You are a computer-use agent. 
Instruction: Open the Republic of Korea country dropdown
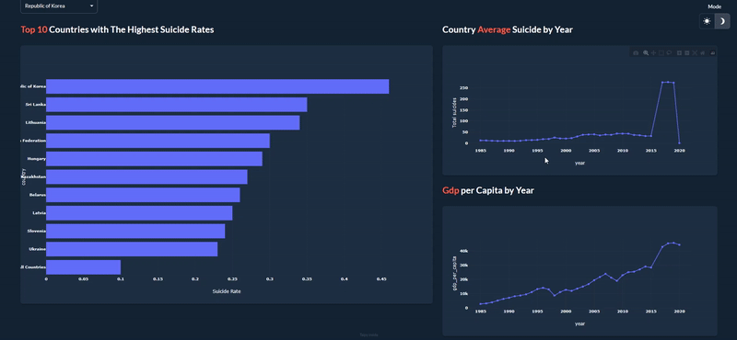click(x=59, y=6)
